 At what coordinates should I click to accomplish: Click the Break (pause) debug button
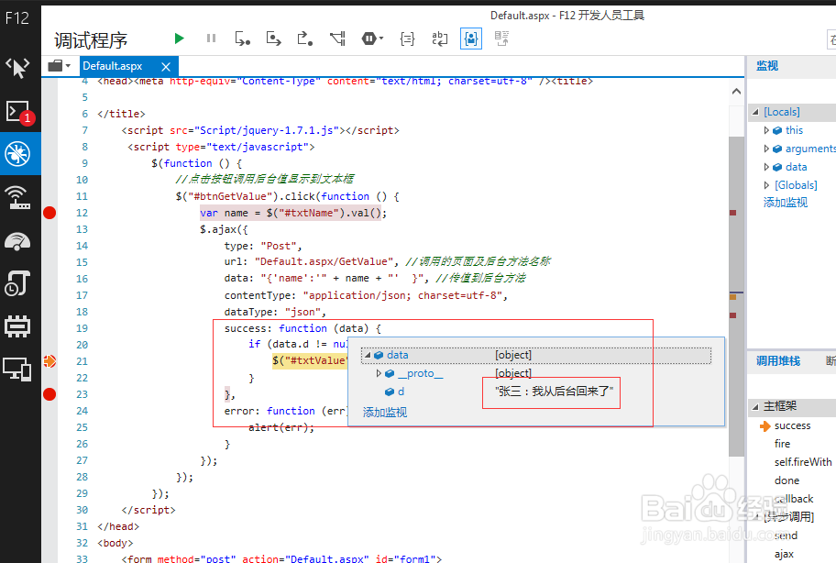coord(211,39)
